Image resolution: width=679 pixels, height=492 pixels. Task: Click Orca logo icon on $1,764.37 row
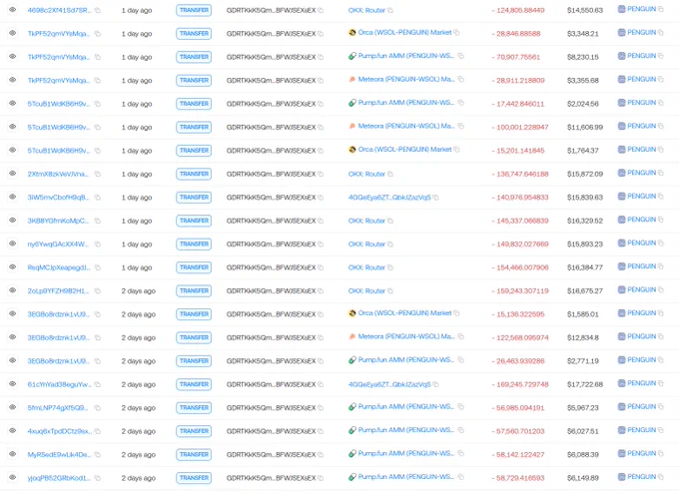(x=352, y=150)
